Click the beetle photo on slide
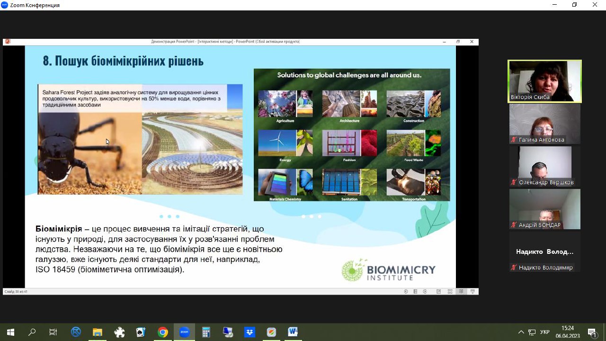Viewport: 606px width, 341px height. coord(89,153)
